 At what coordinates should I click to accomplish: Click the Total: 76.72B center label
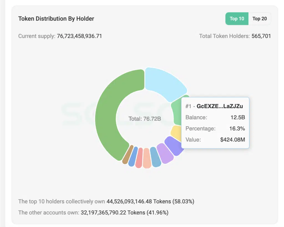(144, 119)
